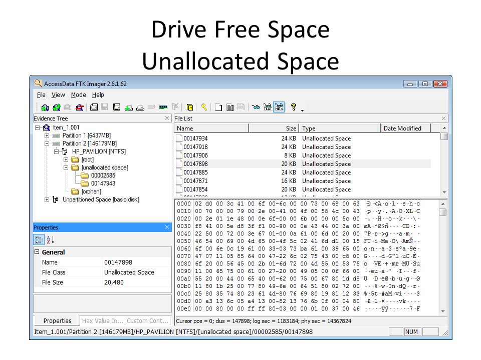
Task: Expand Unpartitioned Space [basic disk] node
Action: pos(47,199)
